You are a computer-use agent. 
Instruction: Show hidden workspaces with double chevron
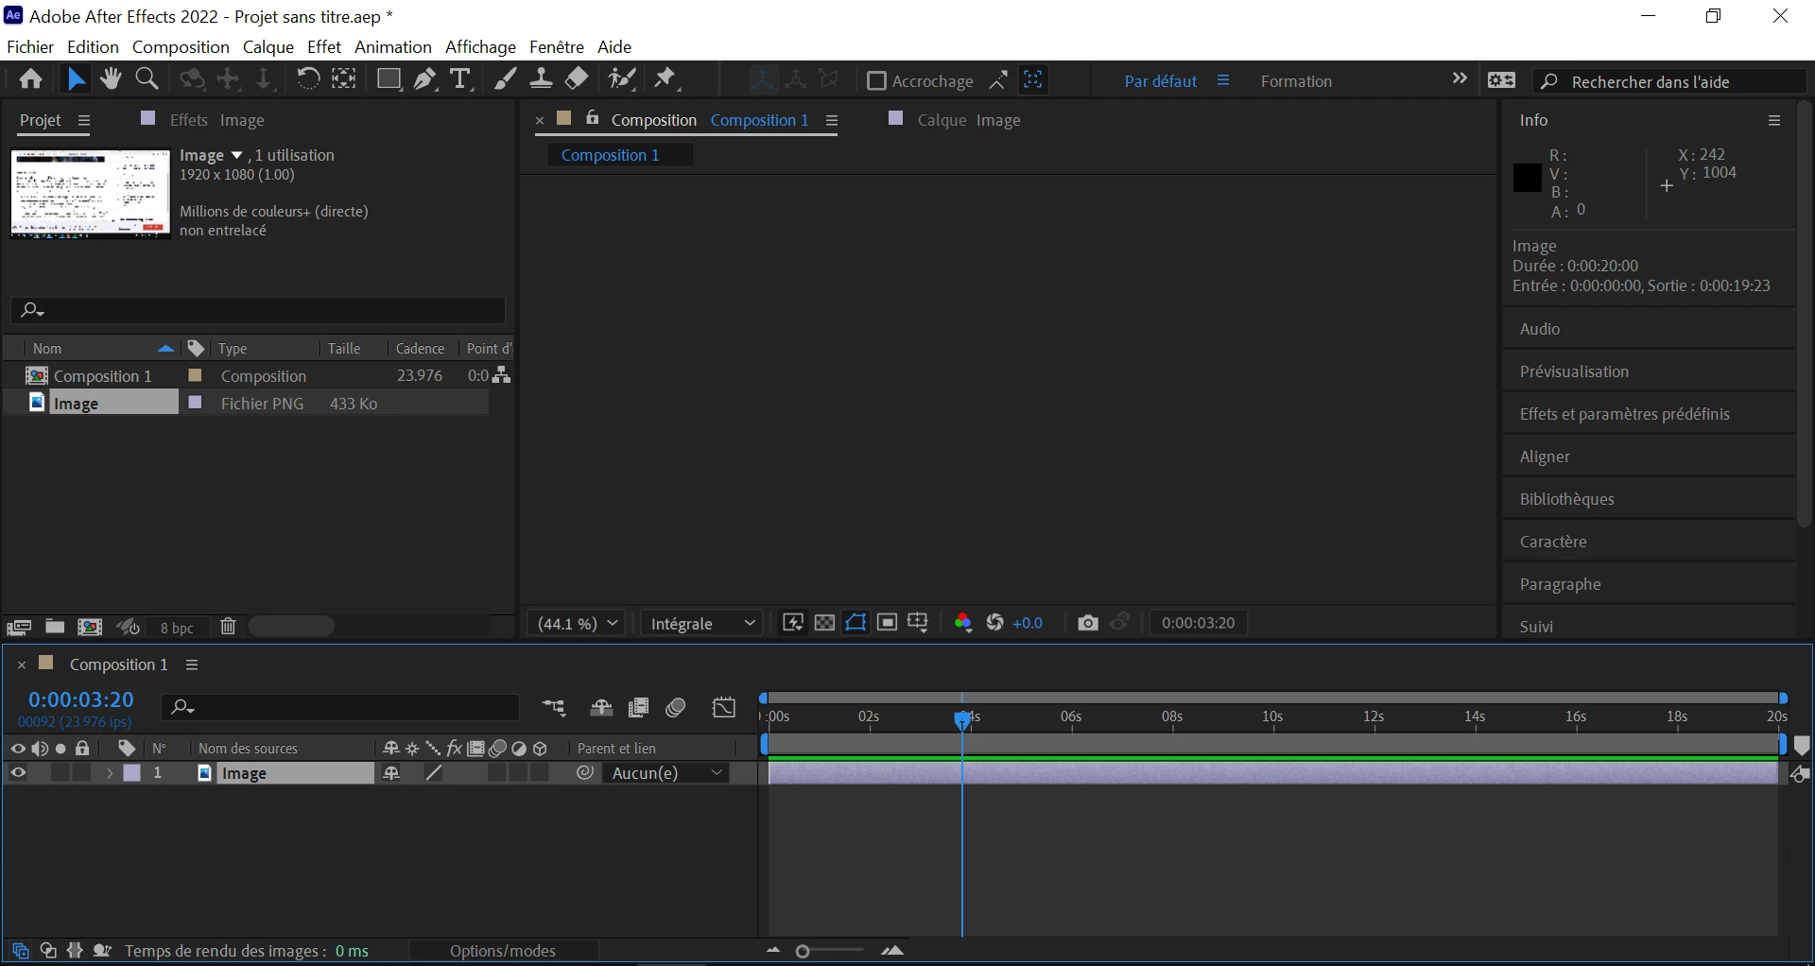click(x=1460, y=79)
